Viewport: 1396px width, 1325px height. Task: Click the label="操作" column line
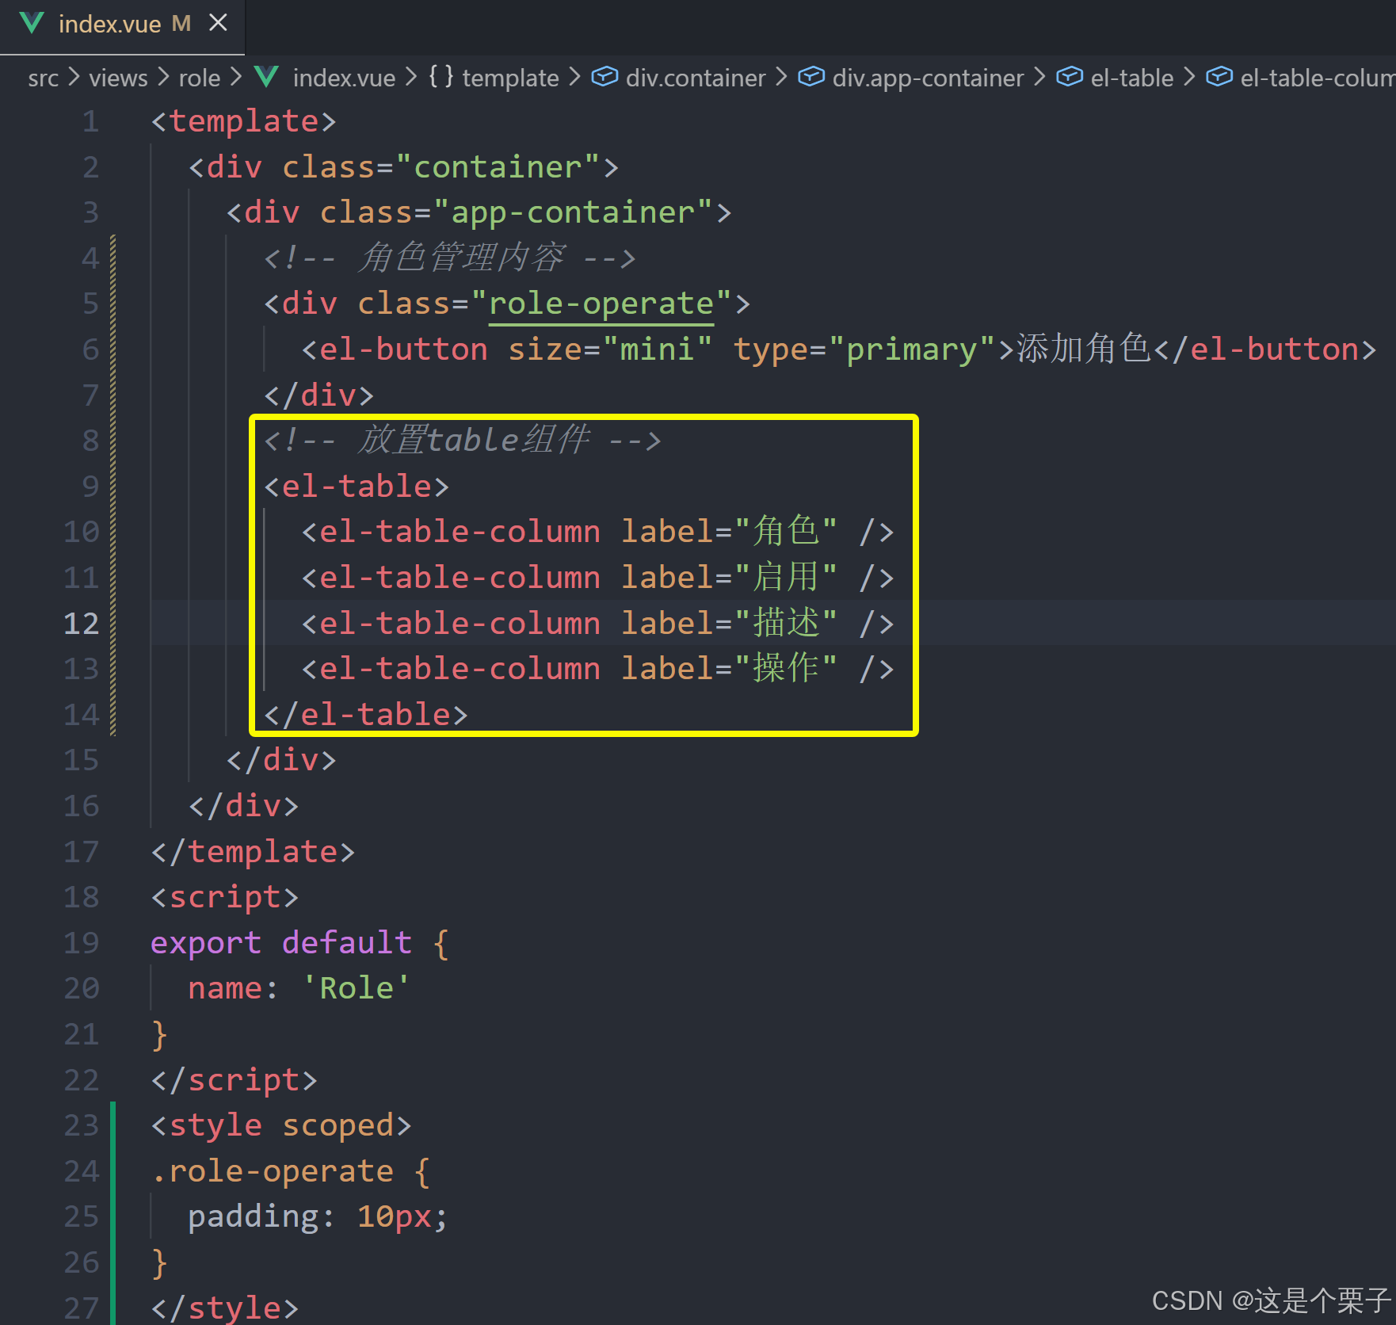pos(598,669)
